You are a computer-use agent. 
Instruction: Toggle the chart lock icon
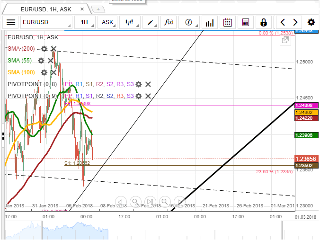tap(264, 22)
